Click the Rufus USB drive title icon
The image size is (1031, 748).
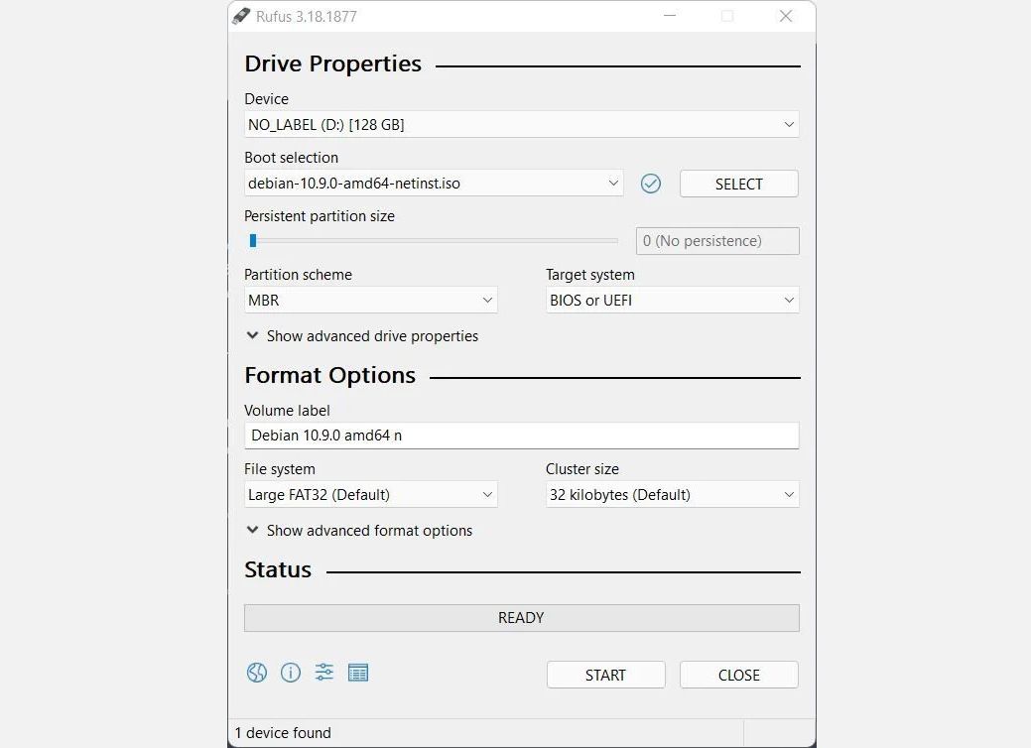(241, 16)
